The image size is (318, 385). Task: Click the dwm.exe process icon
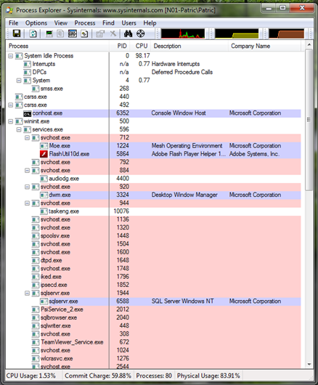tap(44, 195)
